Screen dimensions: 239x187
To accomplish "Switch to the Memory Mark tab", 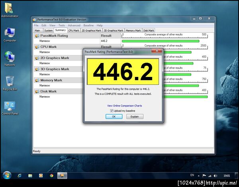I will tap(133, 31).
